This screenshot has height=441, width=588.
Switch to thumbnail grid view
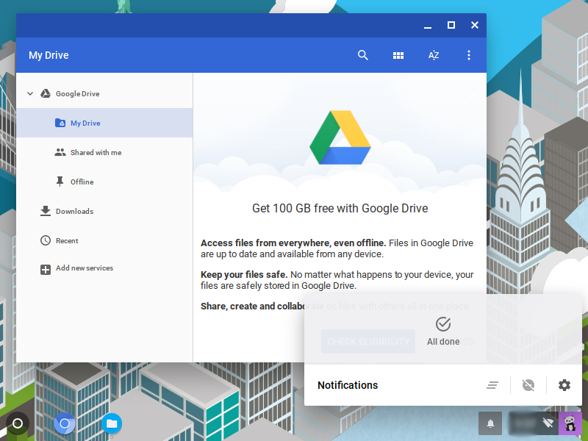tap(398, 55)
